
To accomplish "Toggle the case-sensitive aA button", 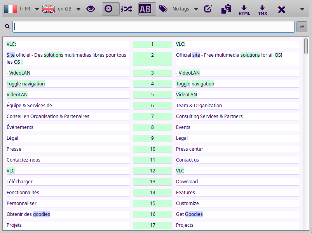I will point(302,27).
